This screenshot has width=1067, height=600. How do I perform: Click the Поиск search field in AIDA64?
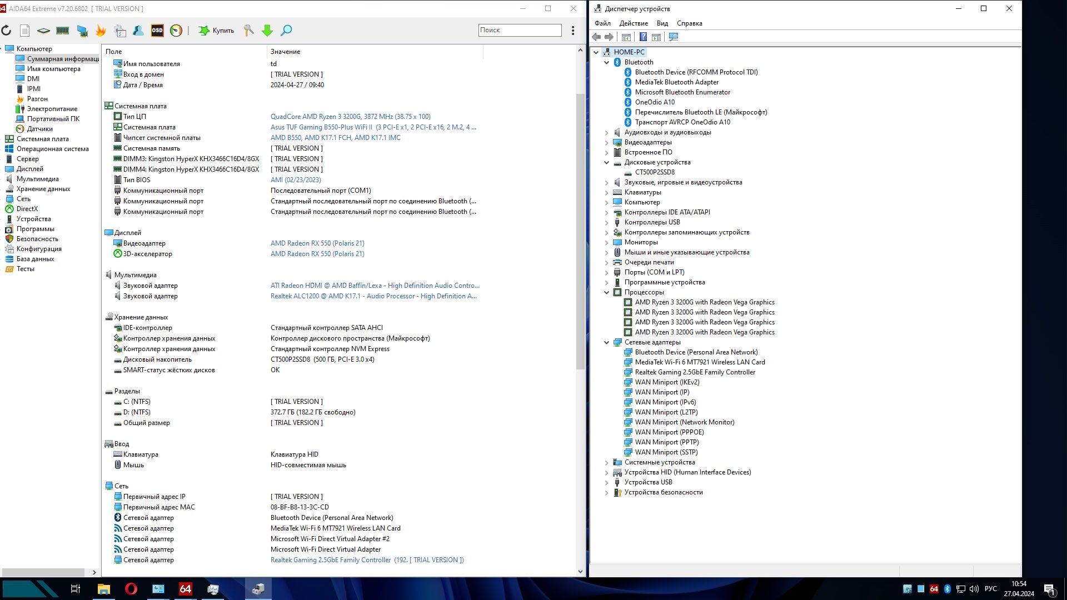(520, 30)
